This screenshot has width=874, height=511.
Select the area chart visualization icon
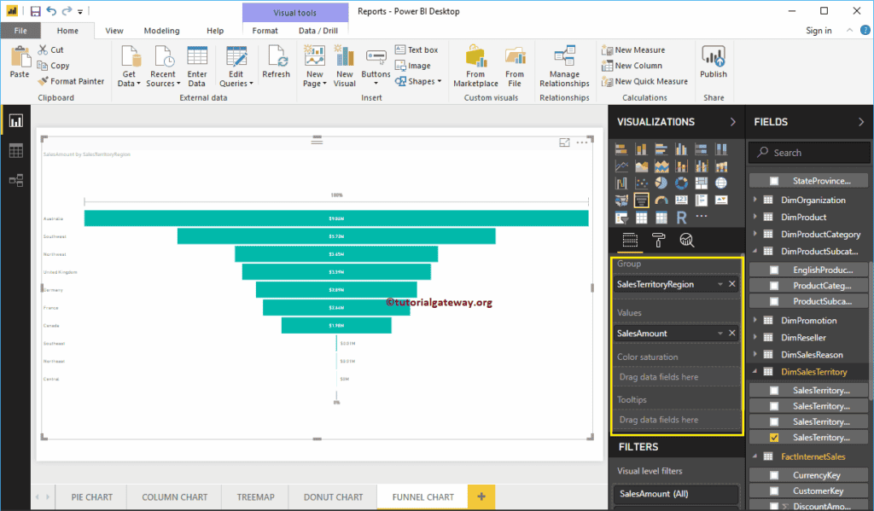(641, 166)
